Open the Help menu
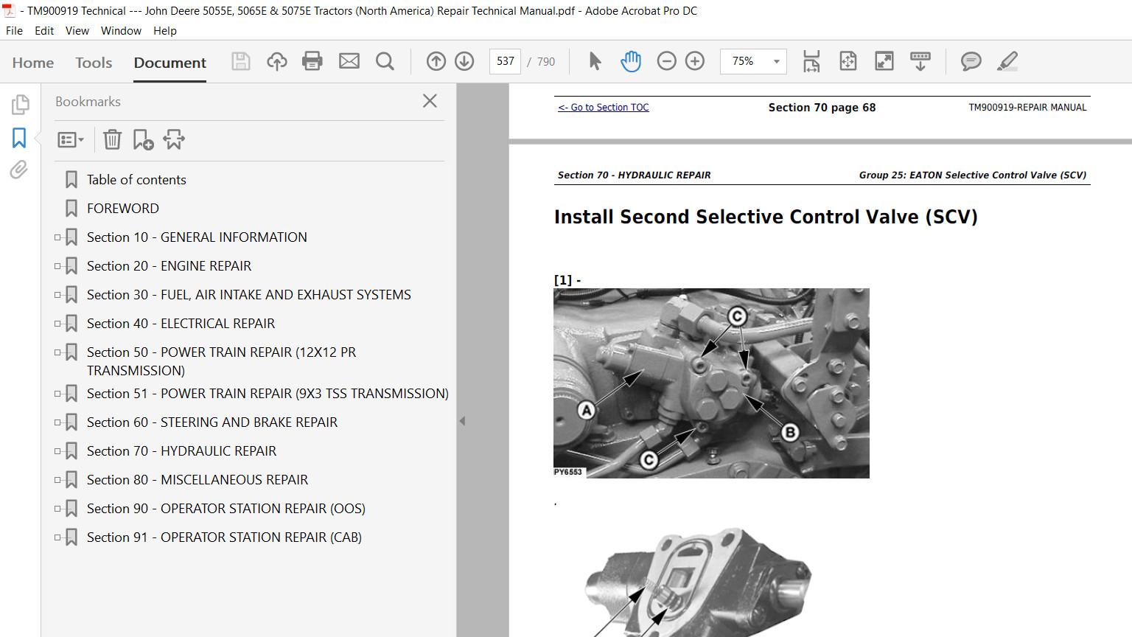The width and height of the screenshot is (1132, 637). (x=165, y=31)
